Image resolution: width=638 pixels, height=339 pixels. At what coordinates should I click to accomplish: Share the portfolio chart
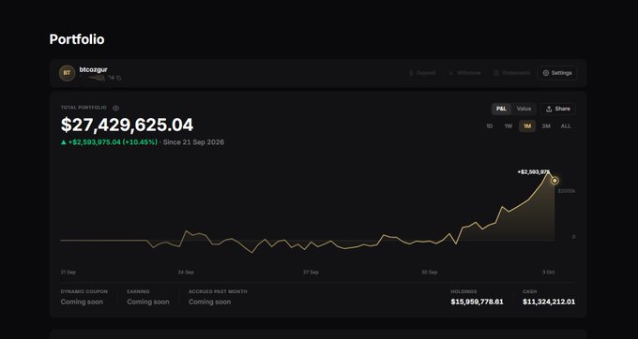[x=558, y=109]
